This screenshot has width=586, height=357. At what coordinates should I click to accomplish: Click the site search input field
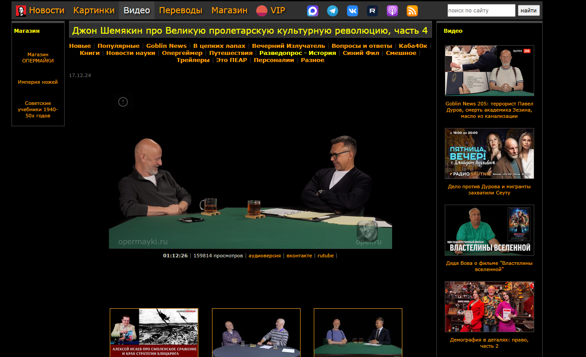[482, 11]
